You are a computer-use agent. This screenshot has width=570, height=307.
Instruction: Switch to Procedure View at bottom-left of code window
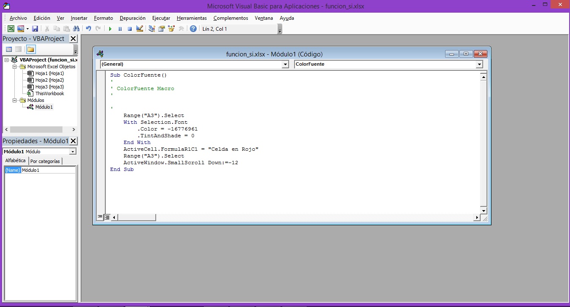click(x=100, y=217)
